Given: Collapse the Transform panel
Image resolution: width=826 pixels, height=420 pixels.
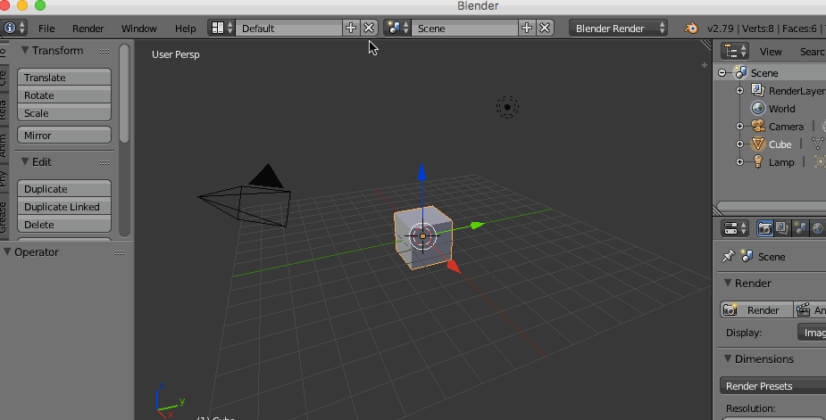Looking at the screenshot, I should click(25, 51).
